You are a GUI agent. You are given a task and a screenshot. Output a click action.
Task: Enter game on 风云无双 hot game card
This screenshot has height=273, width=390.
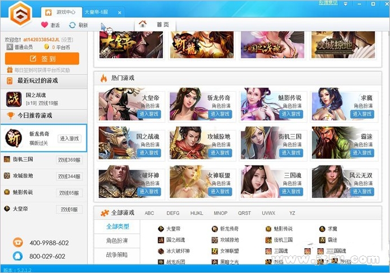362,192
